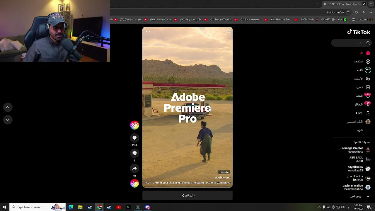The height and width of the screenshot is (211, 375).
Task: Expand the video caption with more link
Action: (x=149, y=183)
